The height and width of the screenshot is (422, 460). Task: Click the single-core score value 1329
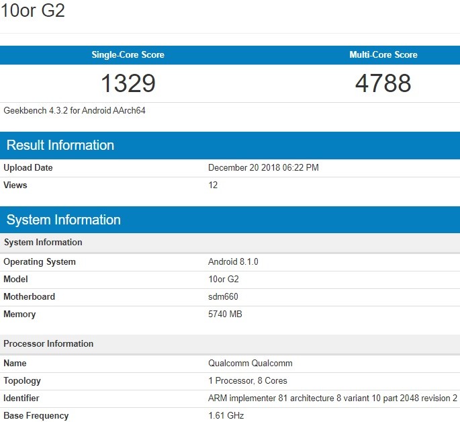pyautogui.click(x=128, y=83)
